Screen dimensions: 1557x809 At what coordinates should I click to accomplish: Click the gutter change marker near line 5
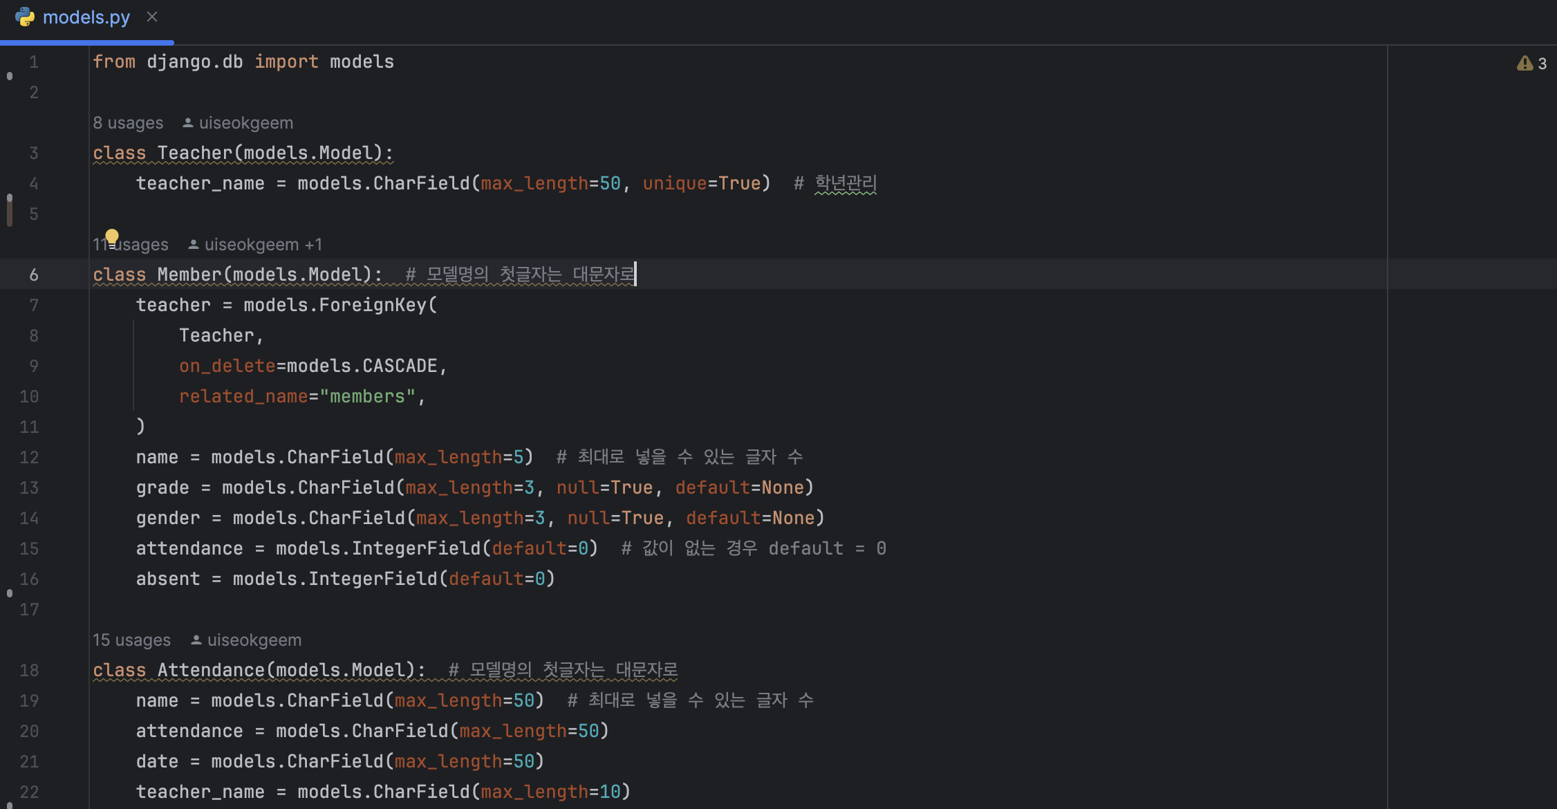point(10,210)
